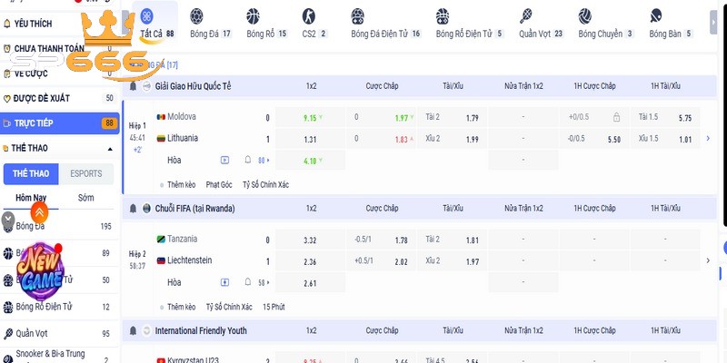This screenshot has height=363, width=727.
Task: Expand more markets arrow for Tanzania match
Action: point(708,260)
